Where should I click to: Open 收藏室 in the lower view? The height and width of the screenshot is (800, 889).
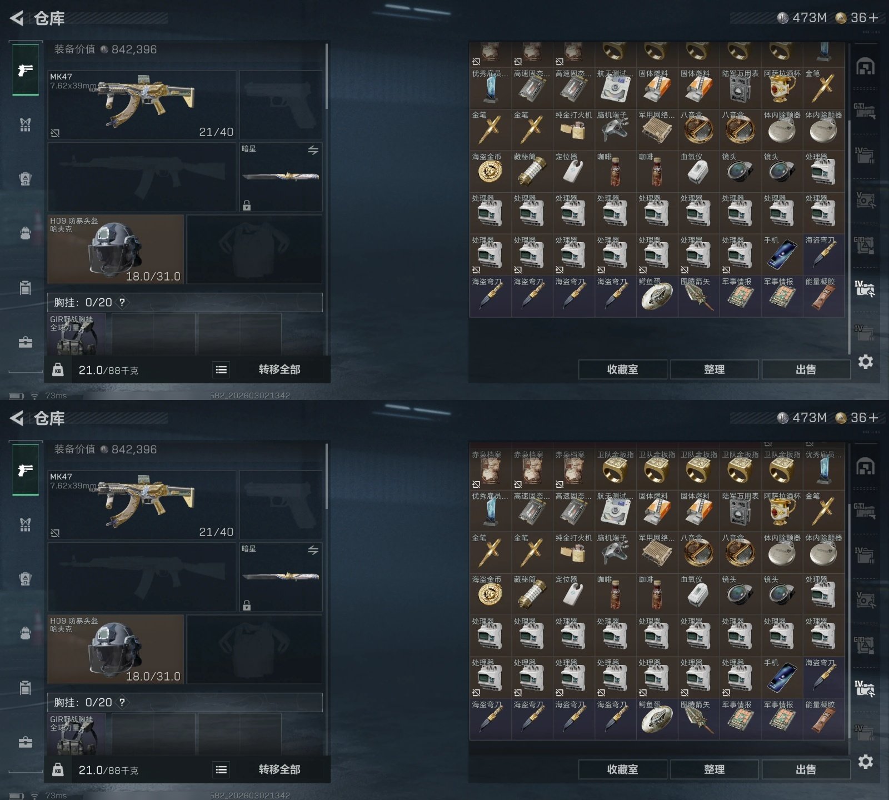pyautogui.click(x=622, y=769)
